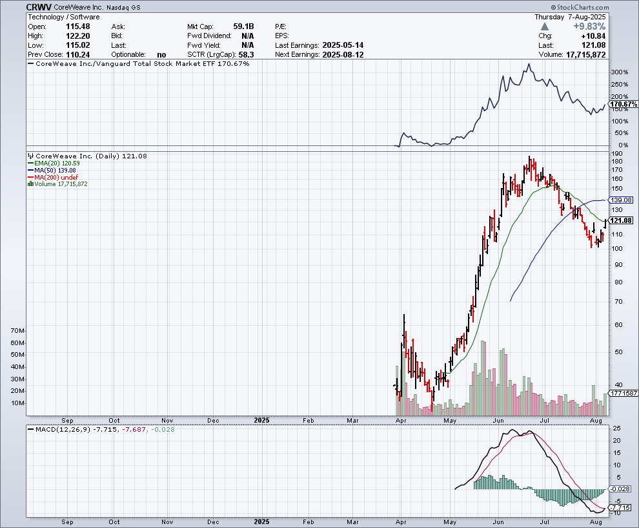
Task: Click the EMA(20) 120.59 legend entry
Action: pos(54,164)
